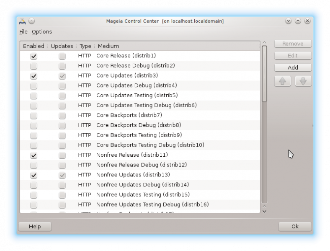Uncheck Enabled for Nonfree Updates (distrib13)
Image resolution: width=330 pixels, height=251 pixels.
pos(34,175)
